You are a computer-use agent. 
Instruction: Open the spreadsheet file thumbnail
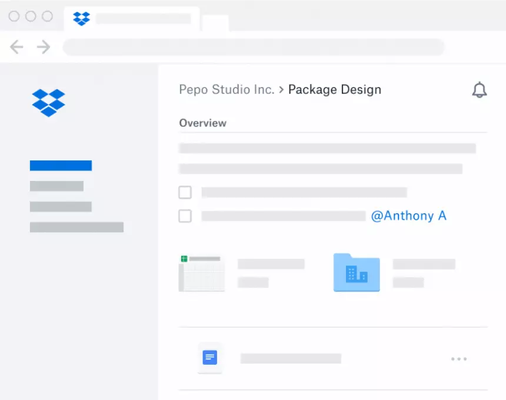click(202, 273)
